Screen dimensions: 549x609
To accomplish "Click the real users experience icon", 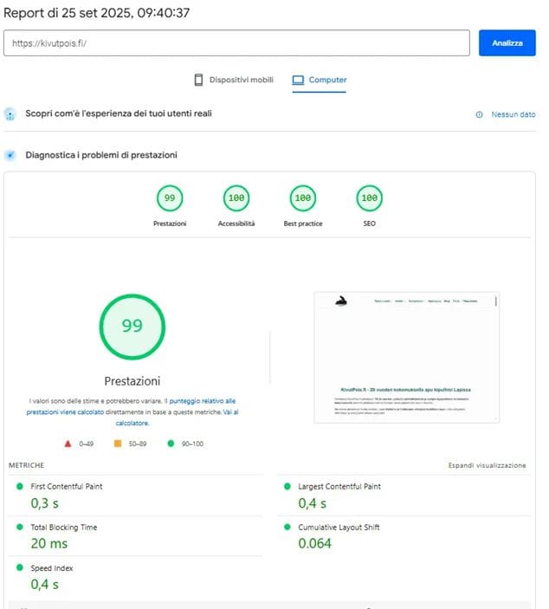I will (x=10, y=114).
